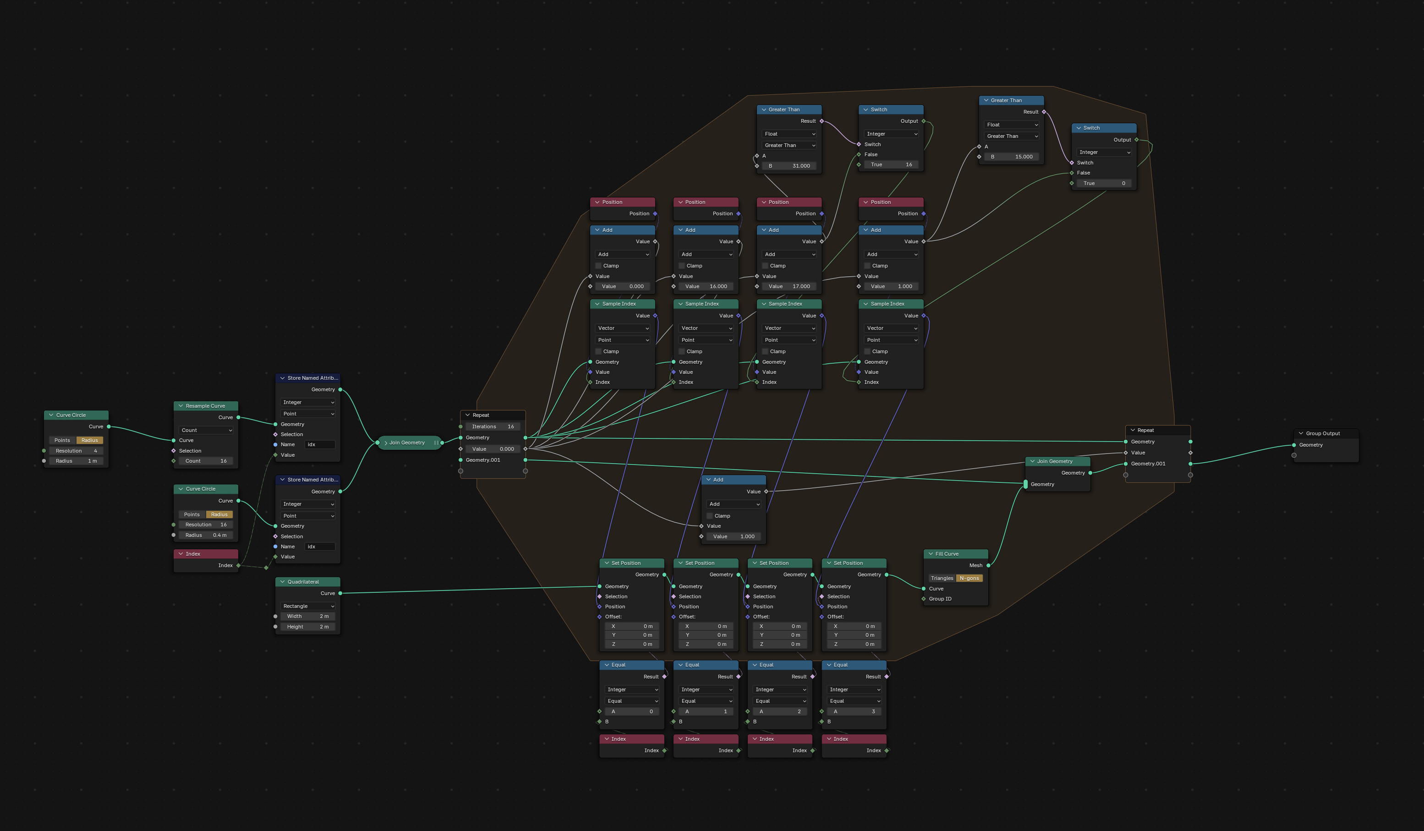
Task: Click the Height 2 m field in Quadrilateral
Action: (308, 627)
